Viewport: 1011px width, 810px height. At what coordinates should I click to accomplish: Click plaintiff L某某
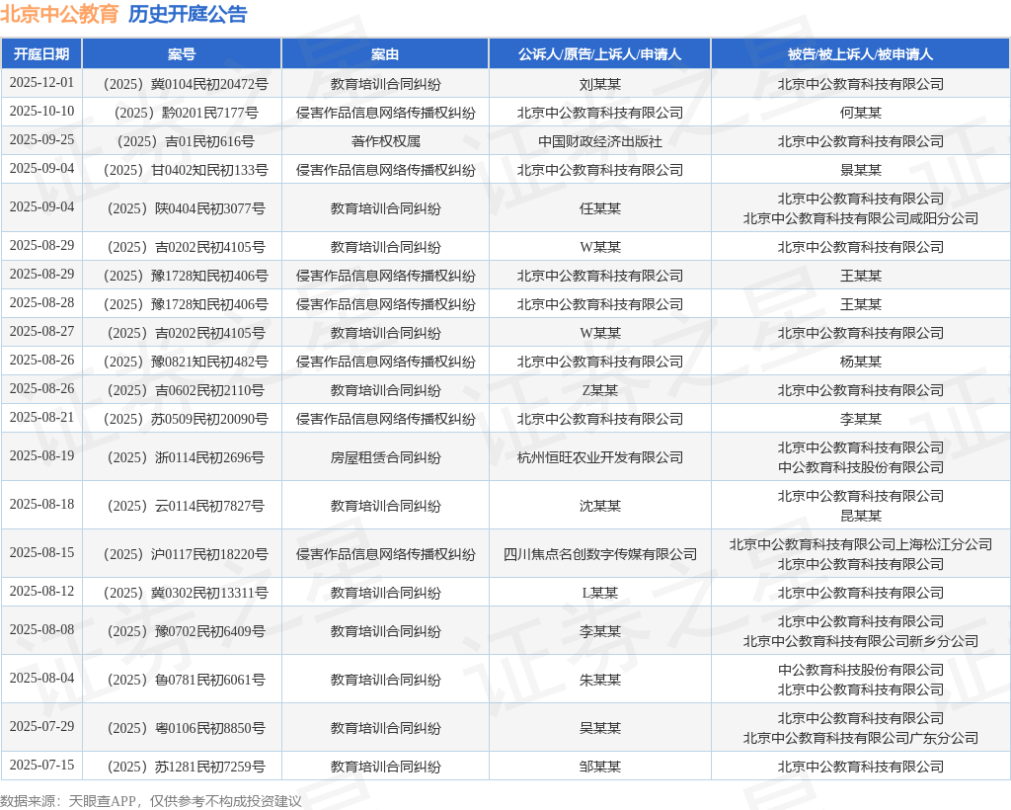(599, 593)
